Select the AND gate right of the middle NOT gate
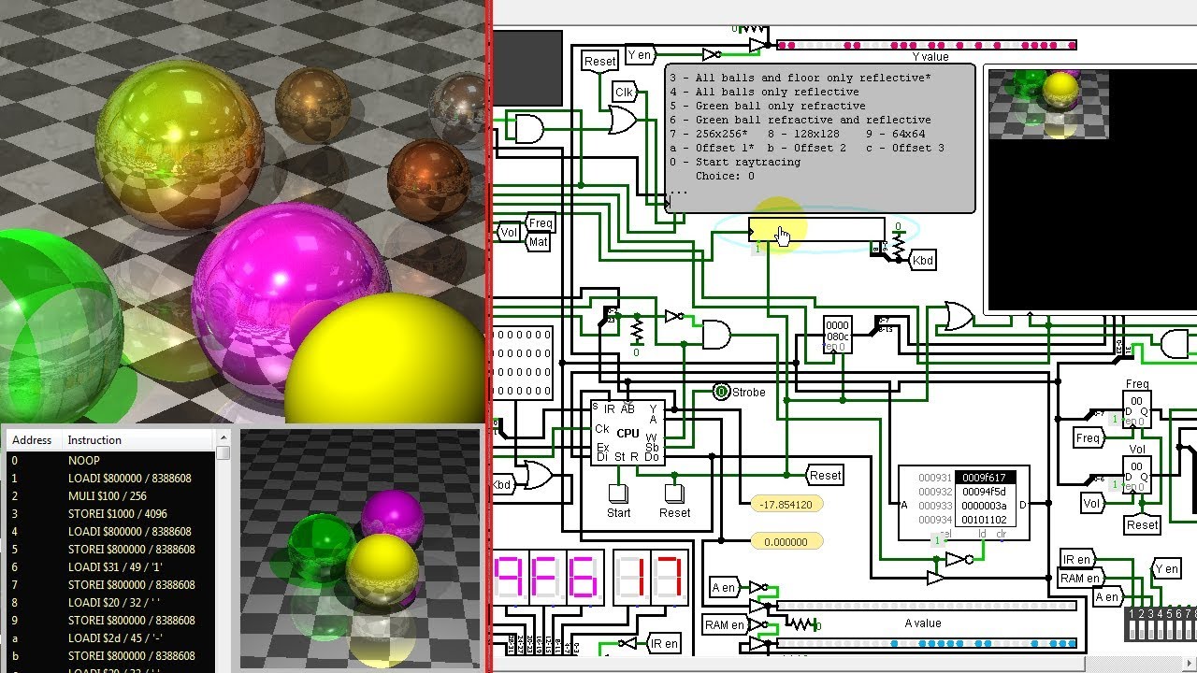The width and height of the screenshot is (1197, 673). click(716, 334)
